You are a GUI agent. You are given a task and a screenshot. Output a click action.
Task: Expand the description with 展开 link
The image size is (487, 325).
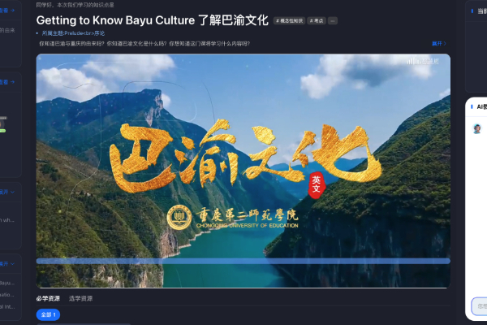(x=439, y=44)
